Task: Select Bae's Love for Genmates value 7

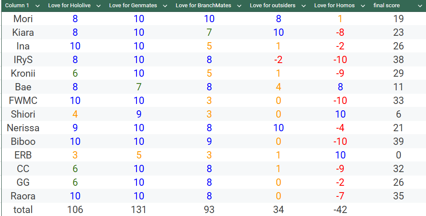Action: point(139,87)
